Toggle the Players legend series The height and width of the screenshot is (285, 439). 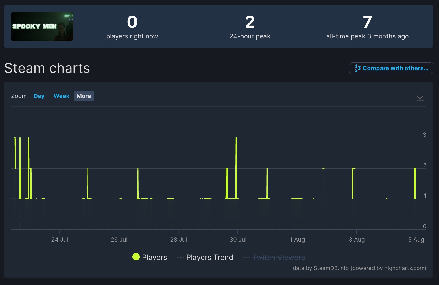click(150, 257)
